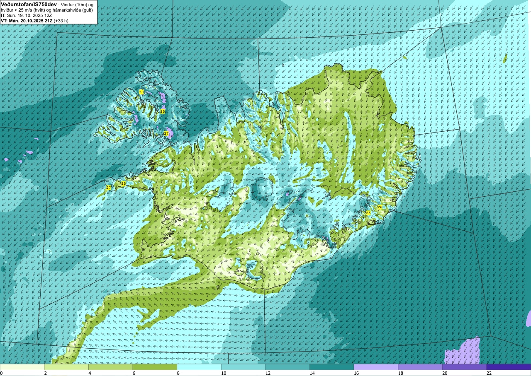Select the 6–8 olive green legend swatch
This screenshot has height=376, width=531.
[155, 367]
